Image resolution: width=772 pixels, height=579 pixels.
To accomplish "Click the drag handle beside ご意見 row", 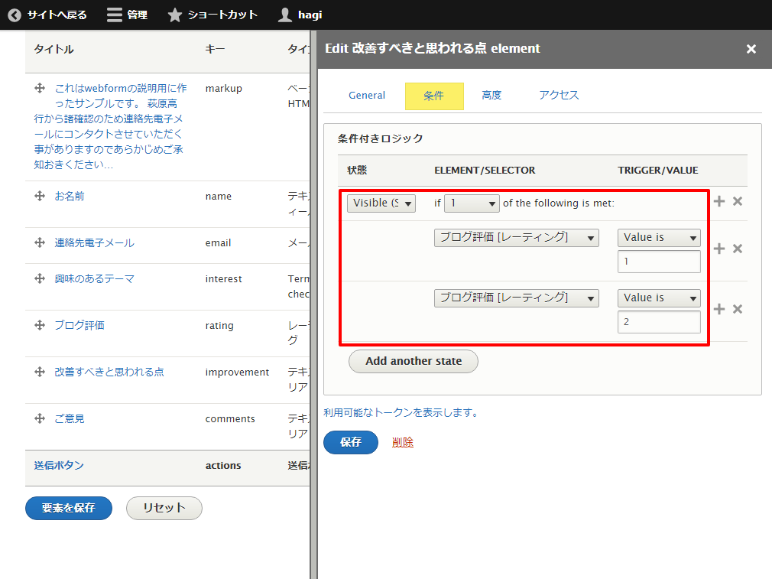I will 40,418.
